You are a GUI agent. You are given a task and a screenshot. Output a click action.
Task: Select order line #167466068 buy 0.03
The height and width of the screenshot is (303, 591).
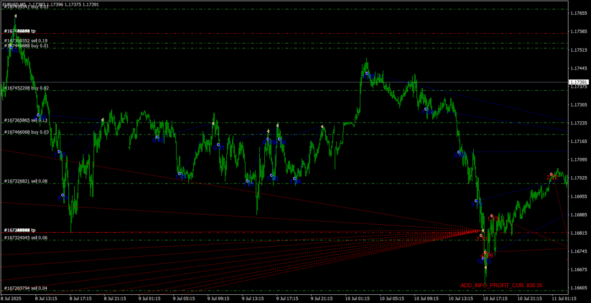point(26,132)
